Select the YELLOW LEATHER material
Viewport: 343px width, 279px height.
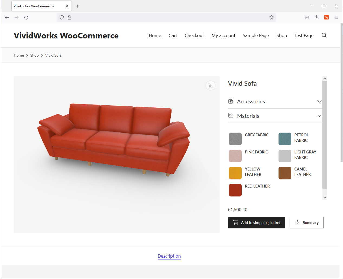pos(235,173)
